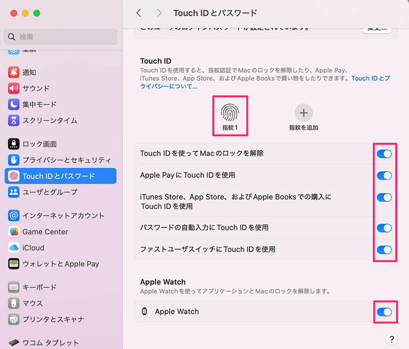The width and height of the screenshot is (409, 349).
Task: Select スクリーンタイム in the sidebar
Action: click(x=50, y=121)
